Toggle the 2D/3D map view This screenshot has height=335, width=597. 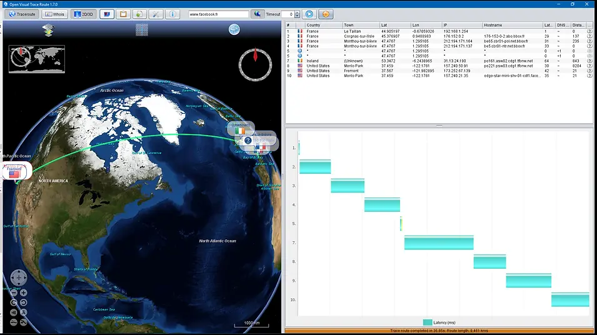(x=83, y=14)
